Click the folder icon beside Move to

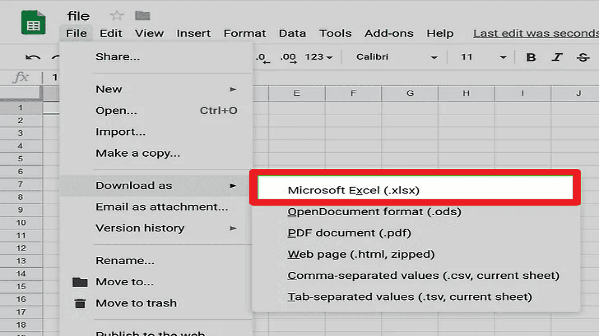(80, 282)
